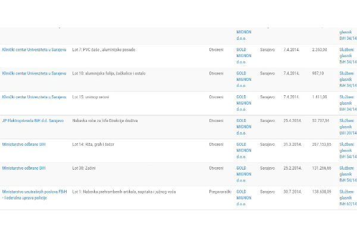
Task: Open Službeni glasnik BiH 39/14 link
Action: pos(347,127)
